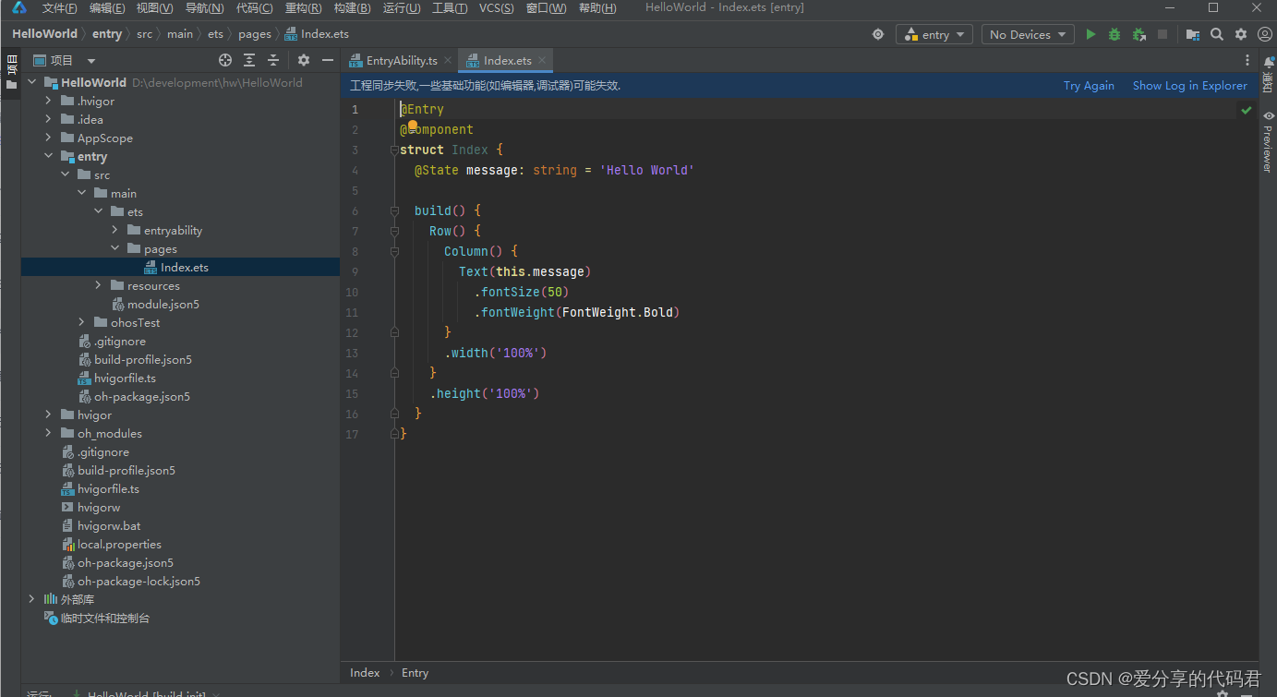
Task: Fold the Row() block at line 7
Action: point(394,231)
